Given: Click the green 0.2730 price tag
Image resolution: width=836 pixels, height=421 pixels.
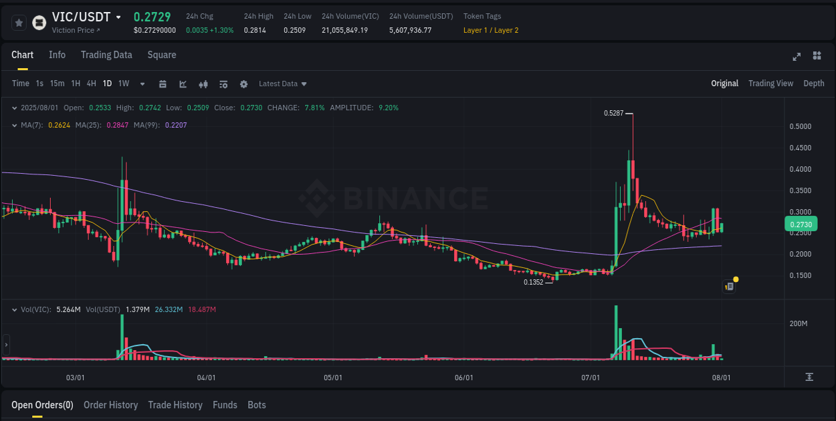Looking at the screenshot, I should coord(801,224).
